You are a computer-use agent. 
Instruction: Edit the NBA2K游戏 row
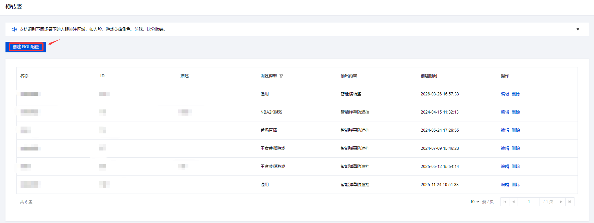click(x=505, y=112)
